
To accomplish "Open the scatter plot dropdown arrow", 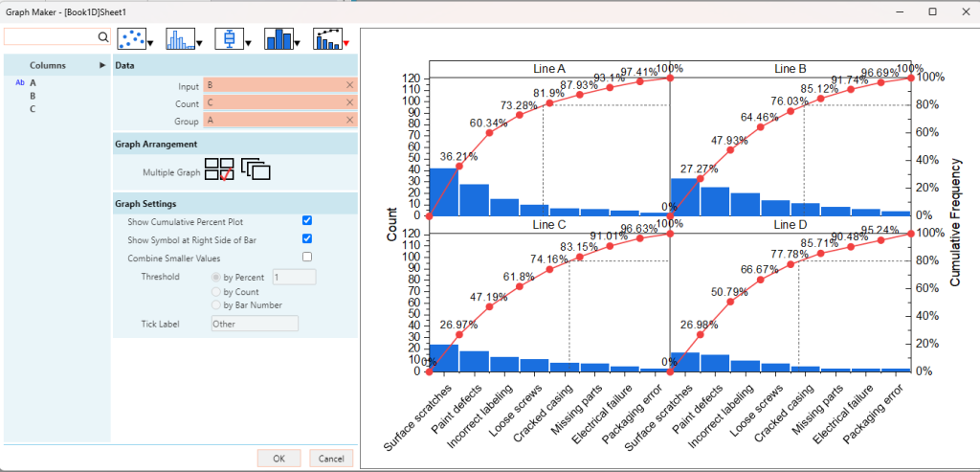I will tap(151, 43).
